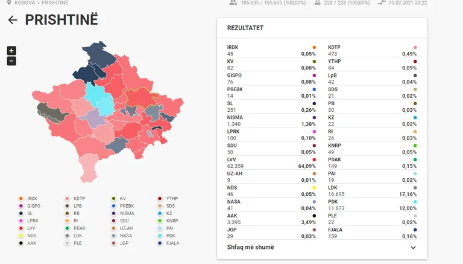Select the LPRK legend pink dot

[21, 221]
